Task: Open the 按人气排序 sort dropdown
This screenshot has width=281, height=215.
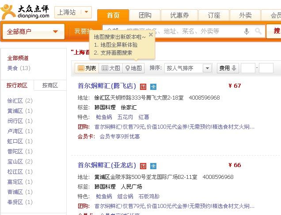Action: coord(188,68)
